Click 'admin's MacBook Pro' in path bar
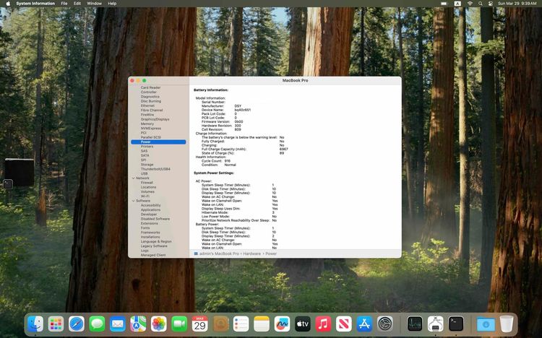 (x=219, y=253)
